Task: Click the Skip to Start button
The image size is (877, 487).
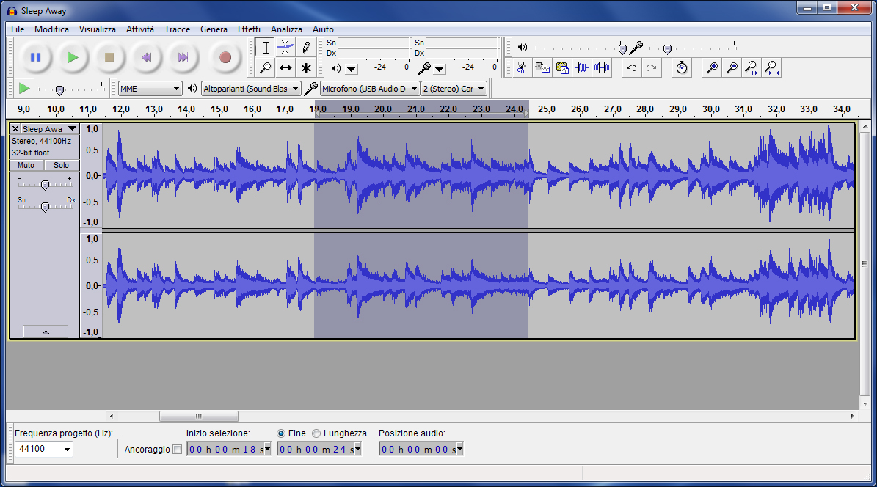Action: pyautogui.click(x=146, y=57)
